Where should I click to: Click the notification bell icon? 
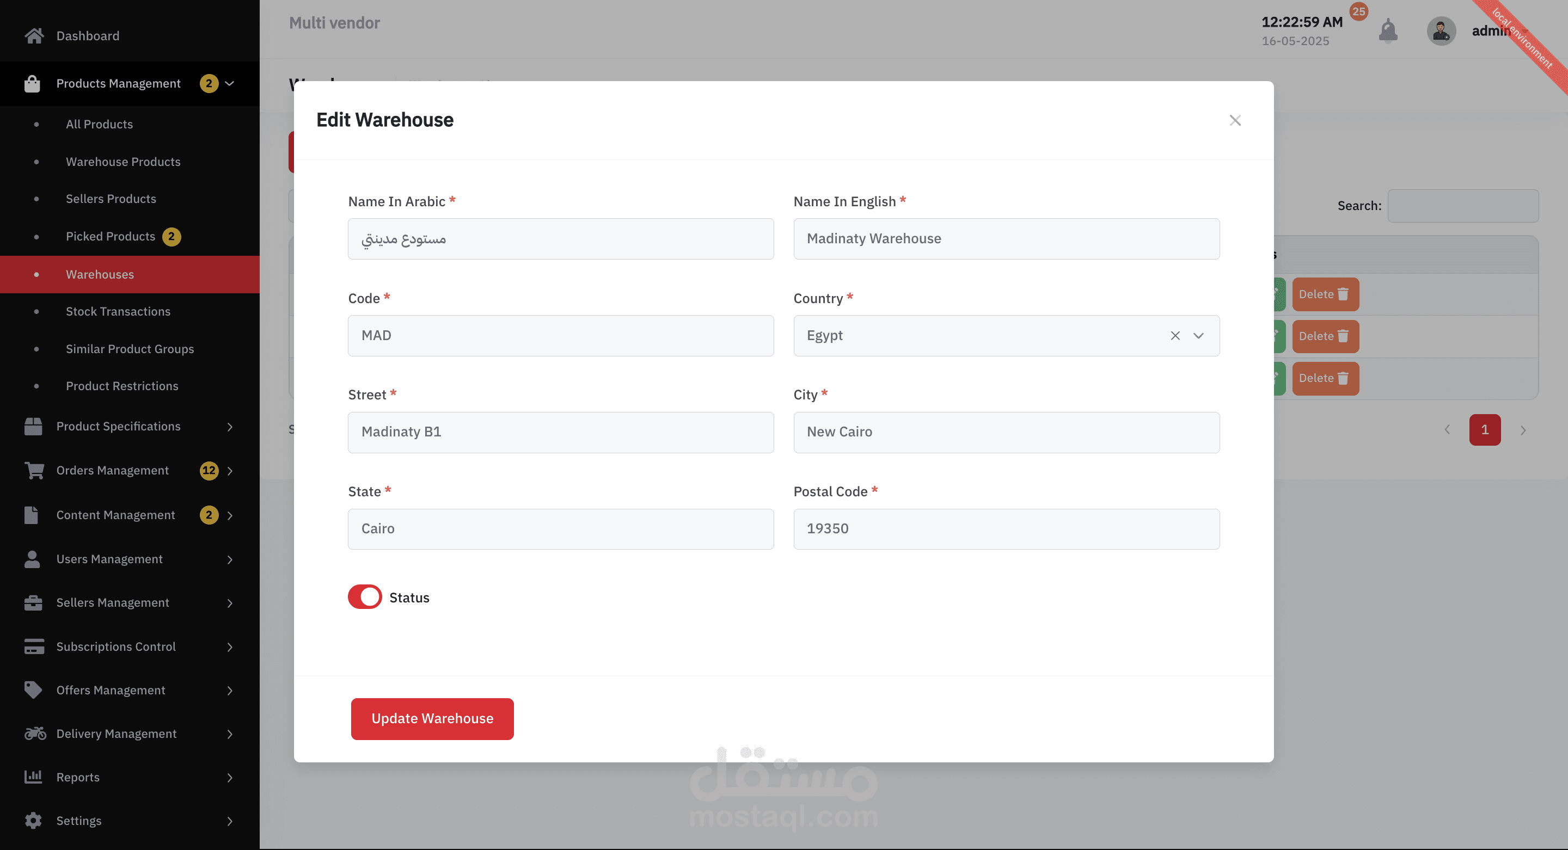point(1388,30)
